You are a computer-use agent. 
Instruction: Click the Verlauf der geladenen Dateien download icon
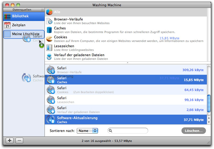tap(49, 57)
